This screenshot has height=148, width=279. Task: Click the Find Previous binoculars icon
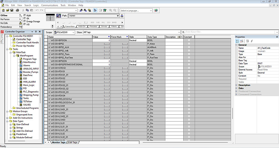[81, 10]
